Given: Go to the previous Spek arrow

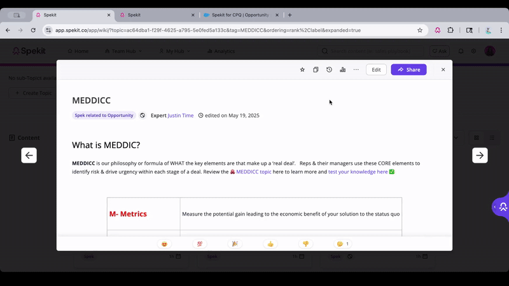Looking at the screenshot, I should coord(29,155).
